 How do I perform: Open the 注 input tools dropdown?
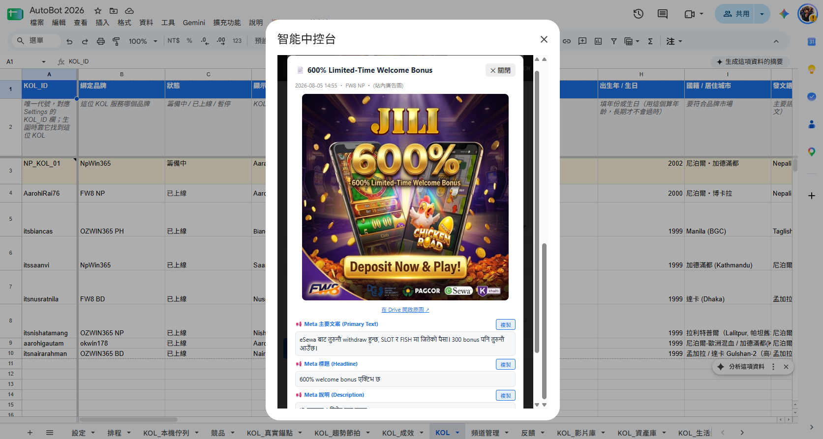[674, 41]
